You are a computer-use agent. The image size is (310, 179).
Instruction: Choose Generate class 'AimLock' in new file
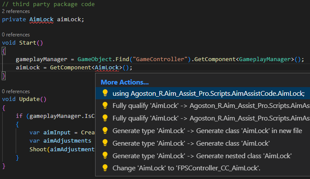pos(203,130)
